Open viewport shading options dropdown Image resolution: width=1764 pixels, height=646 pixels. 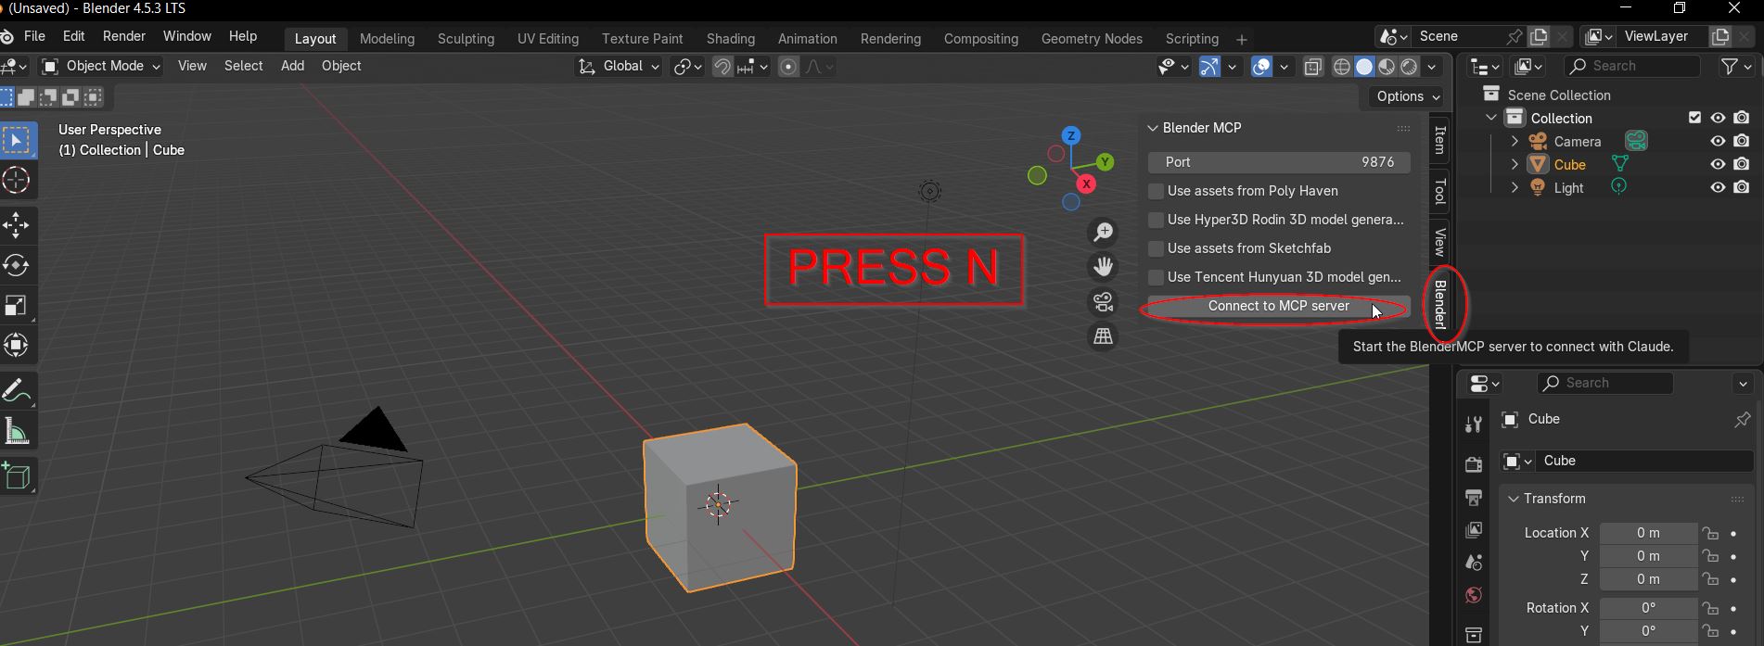1432,67
